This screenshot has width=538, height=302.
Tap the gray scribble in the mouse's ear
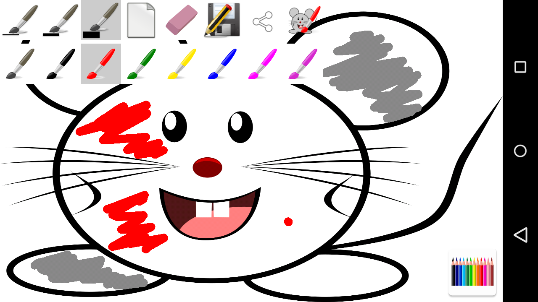[373, 76]
